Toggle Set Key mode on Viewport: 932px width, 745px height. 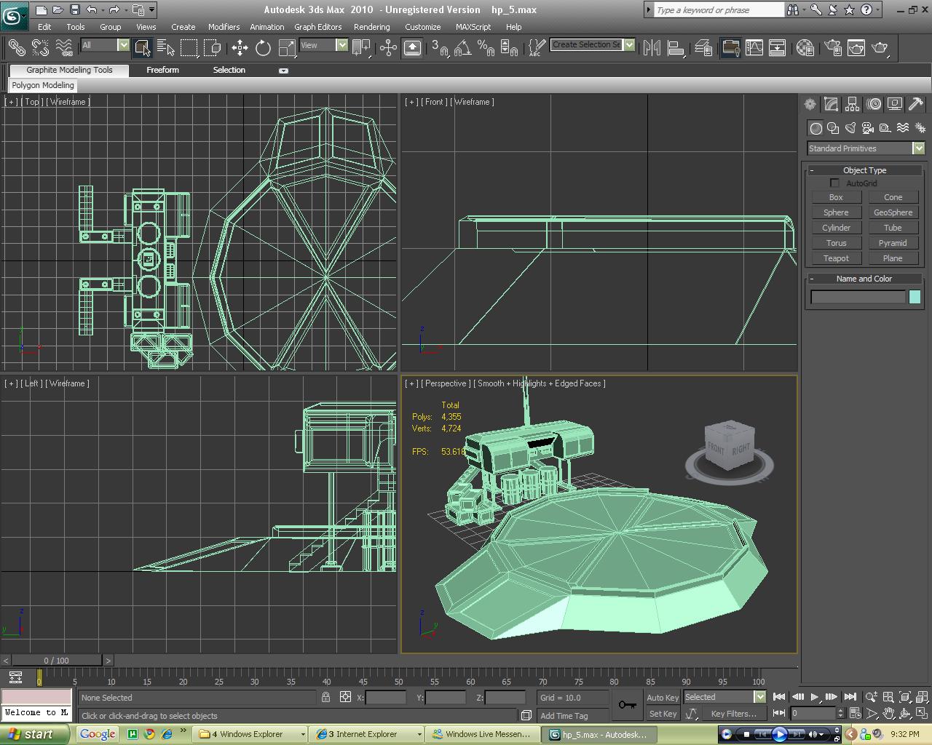[x=661, y=714]
